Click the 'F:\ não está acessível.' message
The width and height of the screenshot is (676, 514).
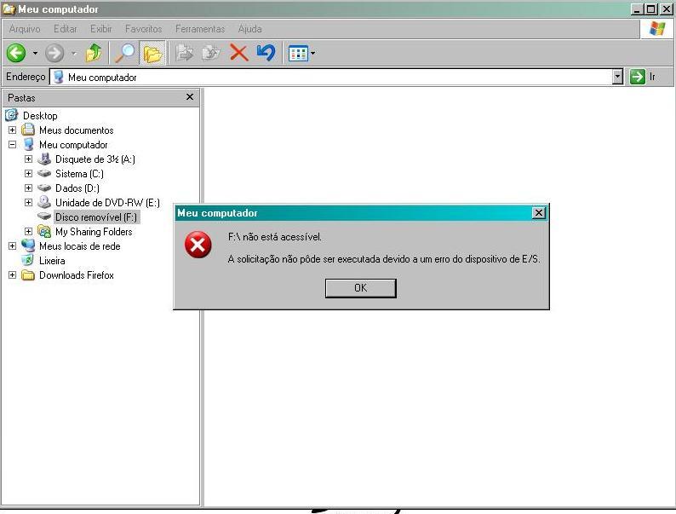(x=275, y=237)
